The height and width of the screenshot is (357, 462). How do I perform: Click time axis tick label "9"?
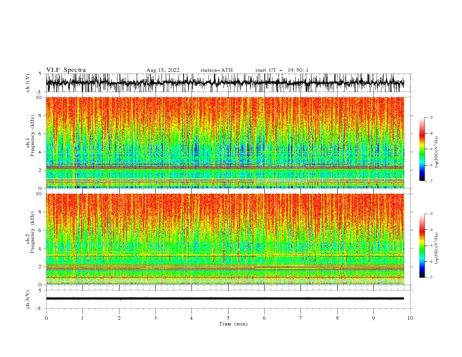pyautogui.click(x=373, y=318)
